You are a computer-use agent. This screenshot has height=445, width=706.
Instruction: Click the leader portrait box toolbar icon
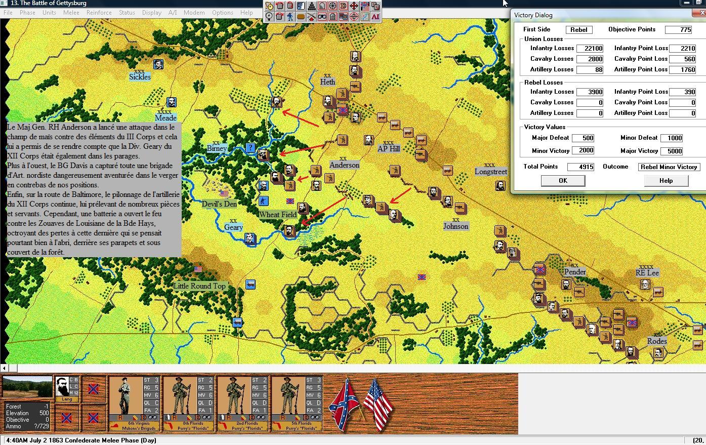(301, 6)
